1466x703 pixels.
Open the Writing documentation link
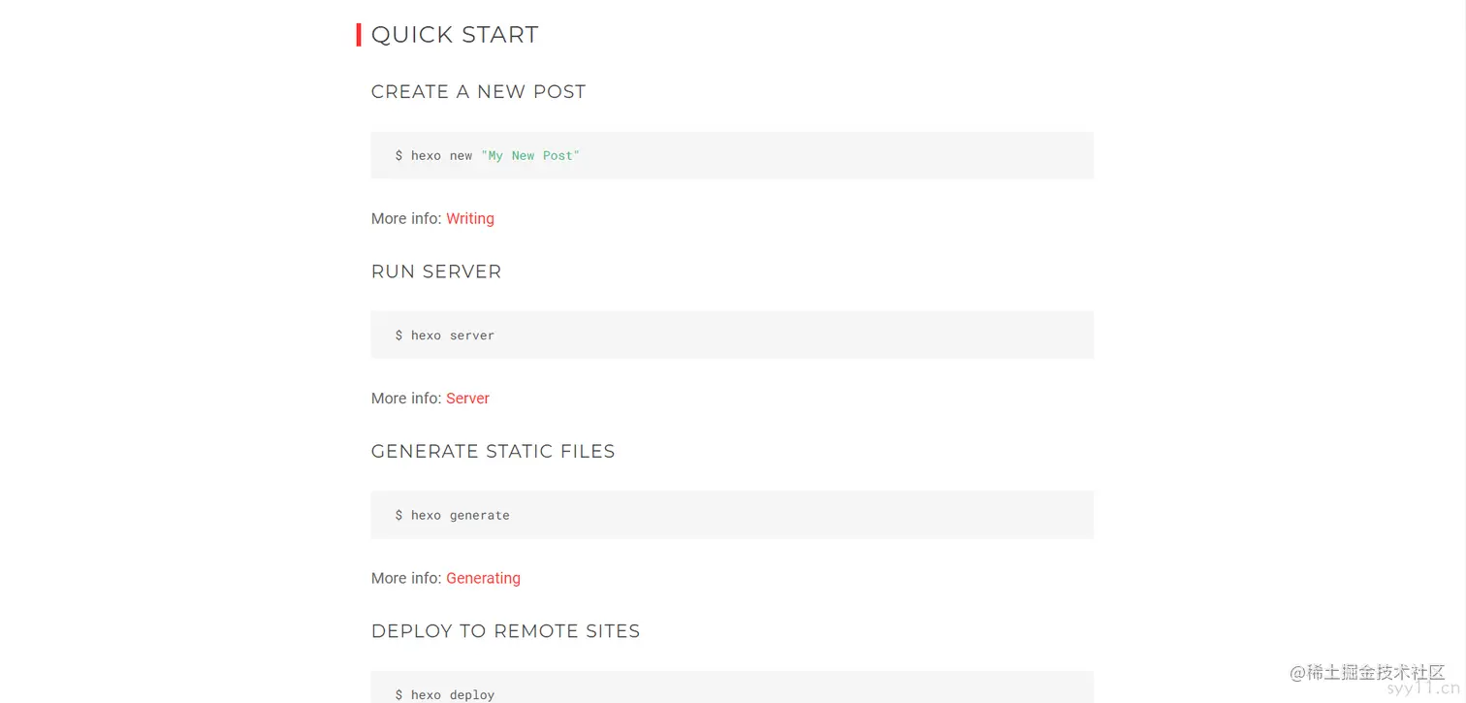coord(470,219)
